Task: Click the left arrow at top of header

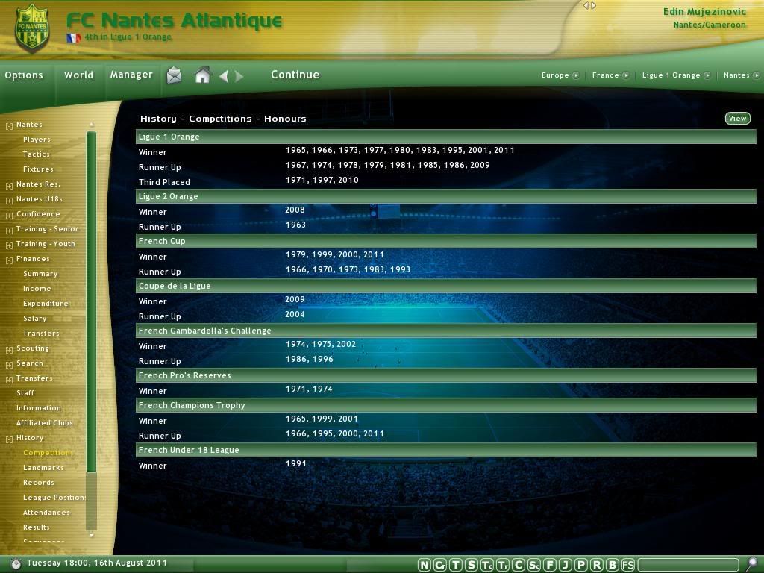Action: pyautogui.click(x=586, y=6)
